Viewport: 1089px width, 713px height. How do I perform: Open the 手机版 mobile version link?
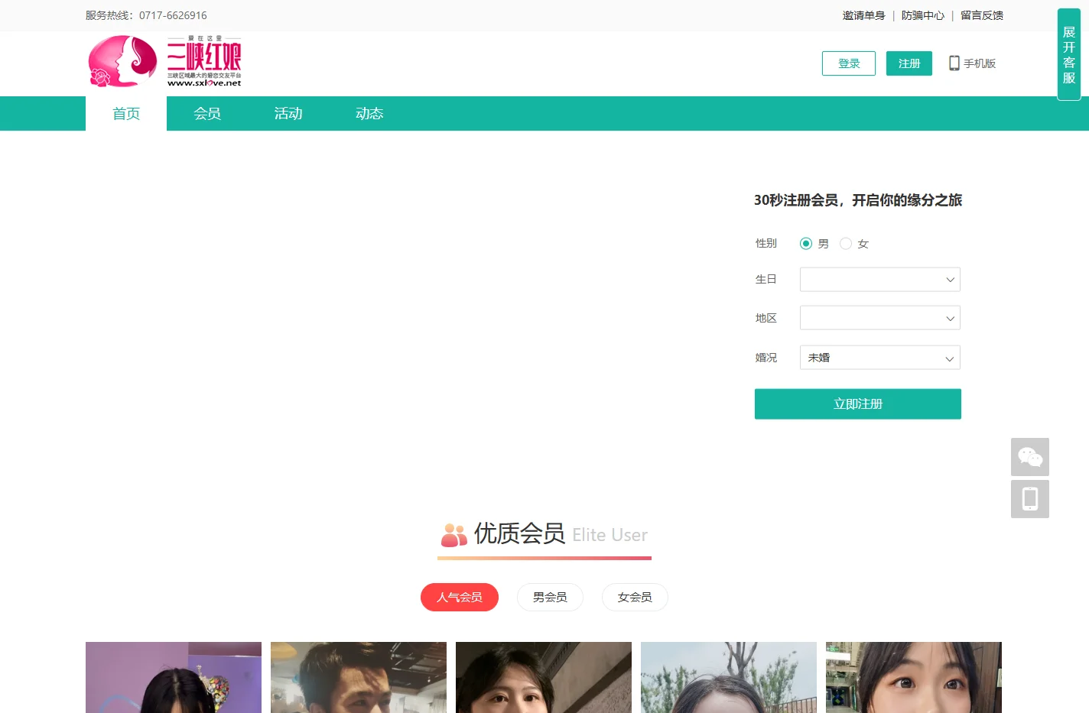tap(980, 63)
